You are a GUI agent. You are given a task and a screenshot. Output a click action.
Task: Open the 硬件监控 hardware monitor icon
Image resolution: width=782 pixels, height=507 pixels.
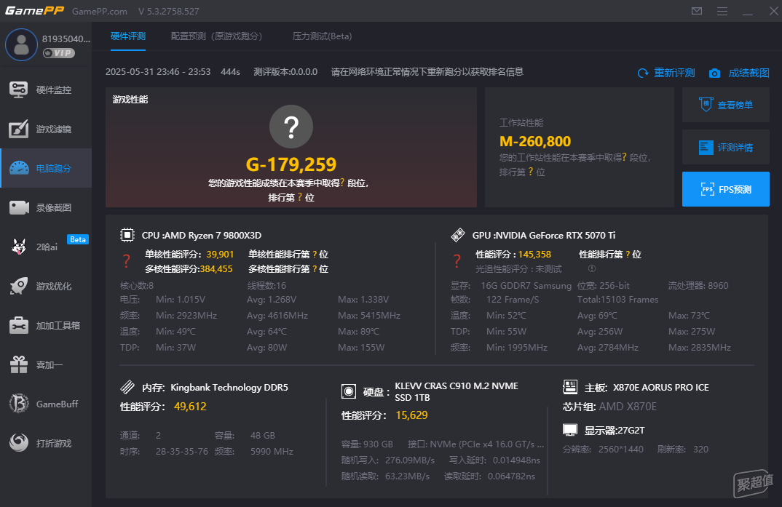tap(18, 90)
